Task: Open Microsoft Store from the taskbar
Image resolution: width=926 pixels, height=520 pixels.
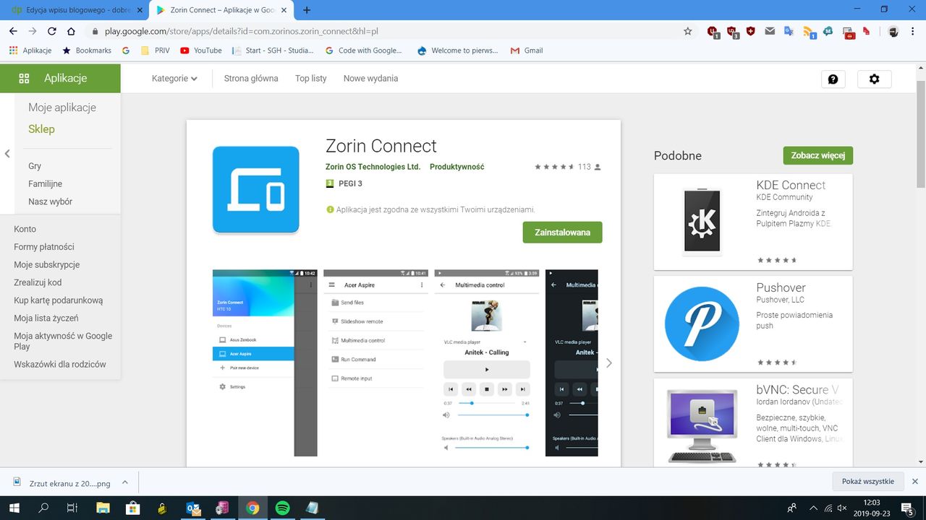Action: pyautogui.click(x=132, y=508)
